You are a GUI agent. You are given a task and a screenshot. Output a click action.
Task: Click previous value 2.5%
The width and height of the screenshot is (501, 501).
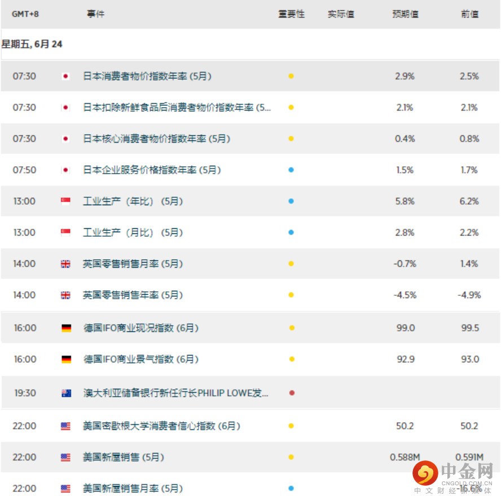click(469, 77)
